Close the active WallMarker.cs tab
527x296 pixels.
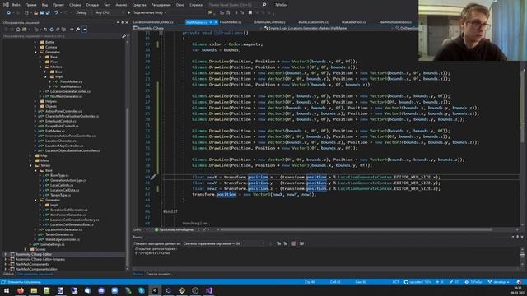pos(216,22)
